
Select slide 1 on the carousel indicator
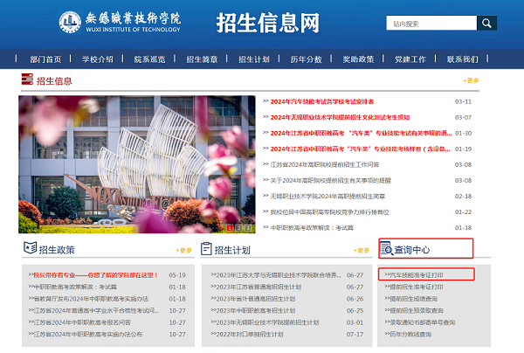tap(230, 228)
